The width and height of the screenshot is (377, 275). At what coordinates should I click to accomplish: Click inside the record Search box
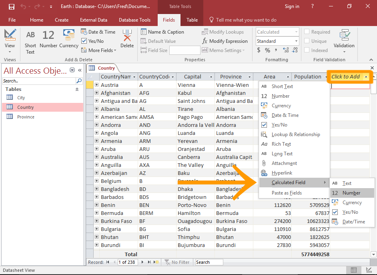[x=209, y=262]
